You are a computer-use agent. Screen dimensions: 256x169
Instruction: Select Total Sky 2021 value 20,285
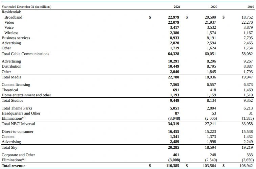point(173,147)
